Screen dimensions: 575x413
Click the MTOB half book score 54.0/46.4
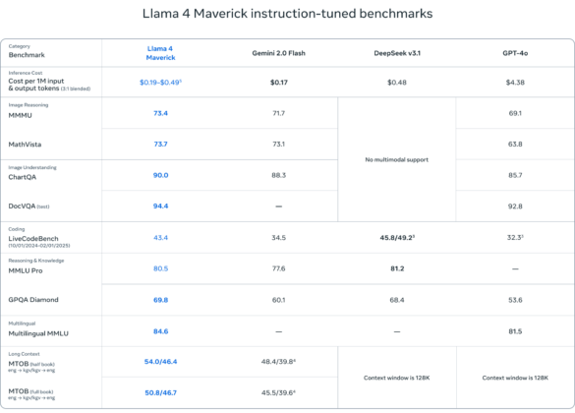(x=160, y=362)
